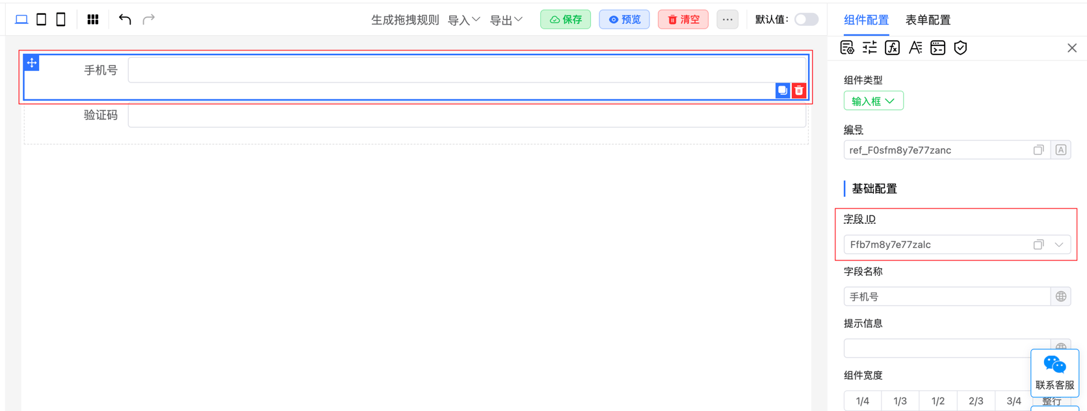Switch to mobile phone preview
This screenshot has height=411, width=1087.
pos(60,19)
